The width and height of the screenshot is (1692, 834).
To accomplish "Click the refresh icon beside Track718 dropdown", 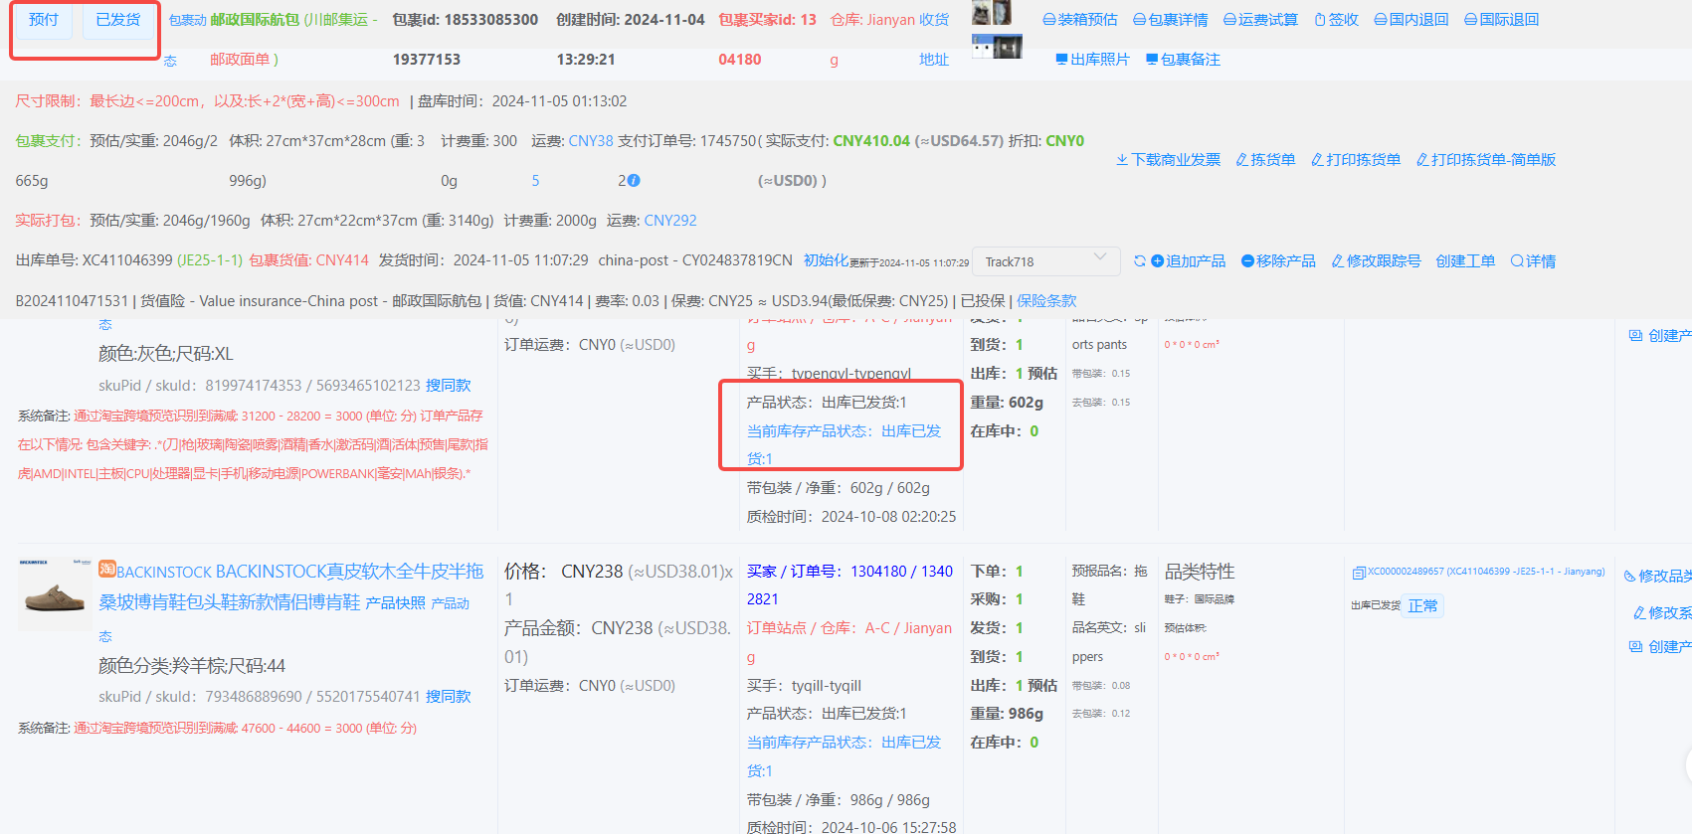I will (x=1140, y=261).
